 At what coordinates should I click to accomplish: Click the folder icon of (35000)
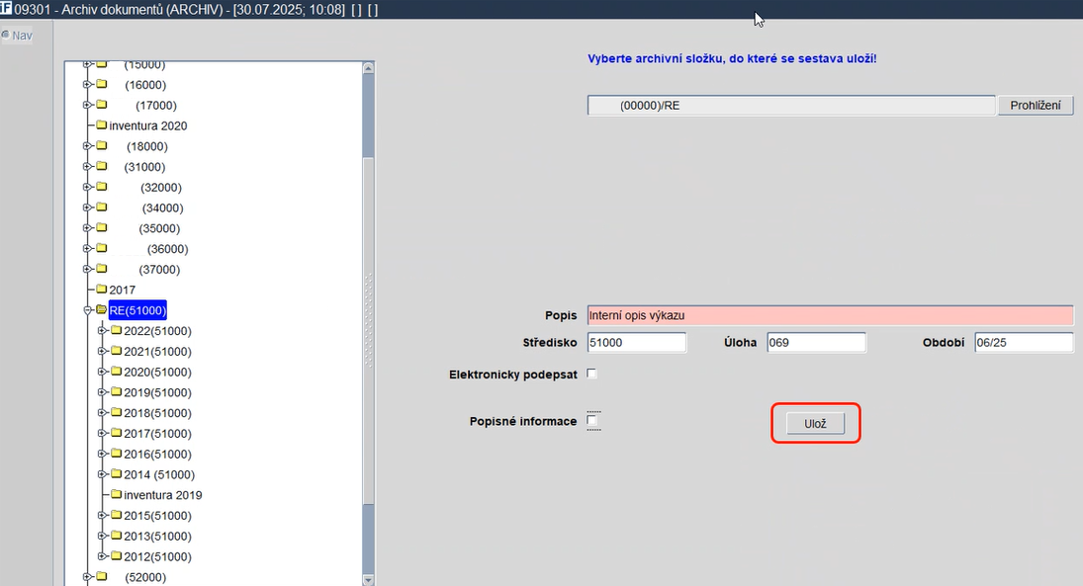(102, 227)
